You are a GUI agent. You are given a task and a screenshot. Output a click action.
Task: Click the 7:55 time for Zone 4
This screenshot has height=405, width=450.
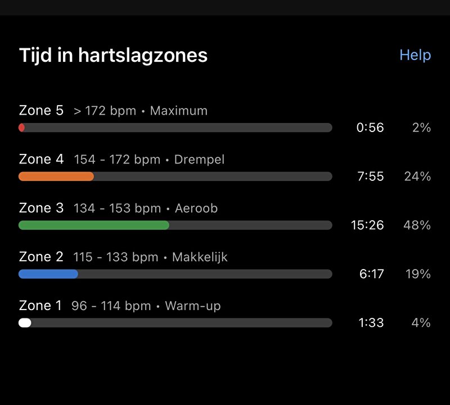(371, 176)
